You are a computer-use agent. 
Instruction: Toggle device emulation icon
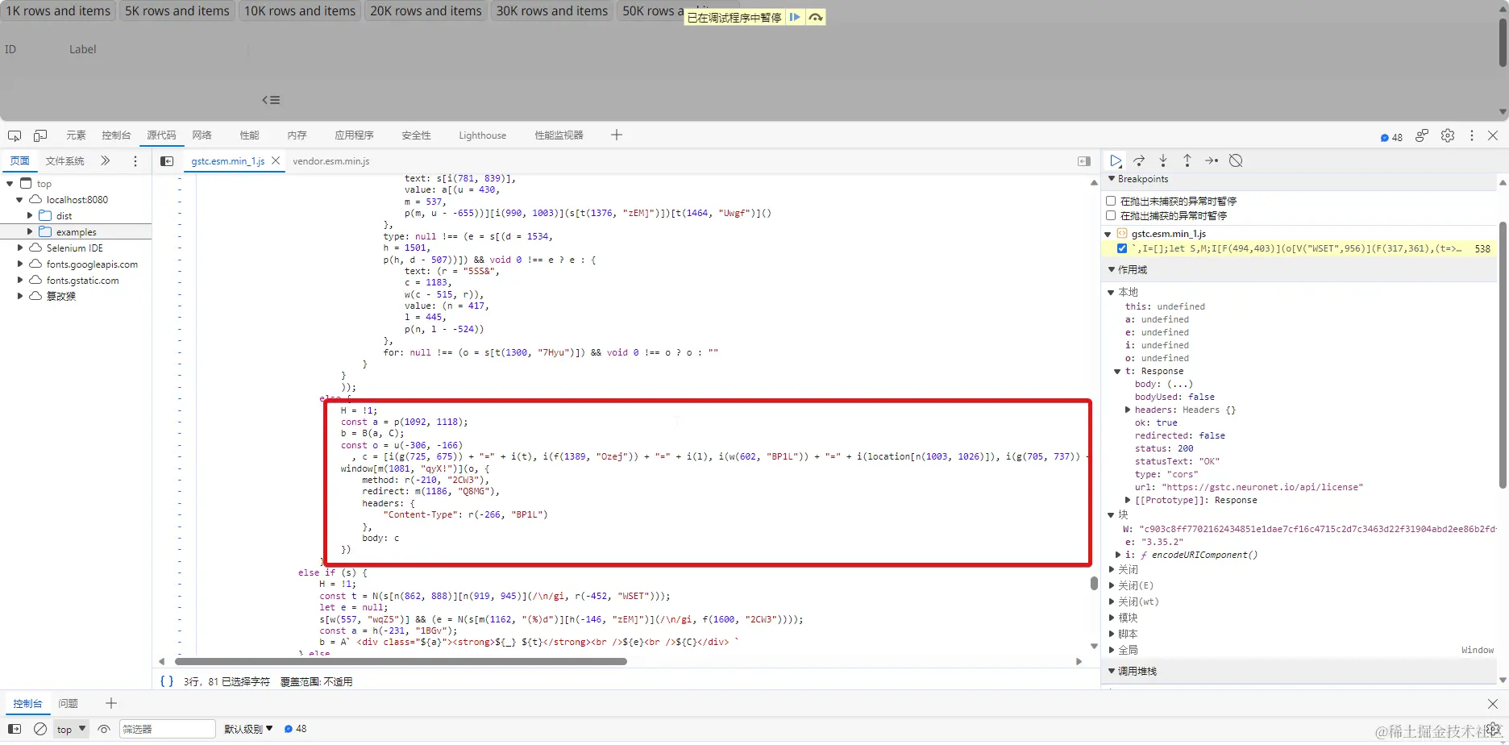[x=40, y=135]
